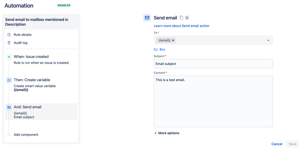Click Add component
The width and height of the screenshot is (302, 151).
(26, 134)
